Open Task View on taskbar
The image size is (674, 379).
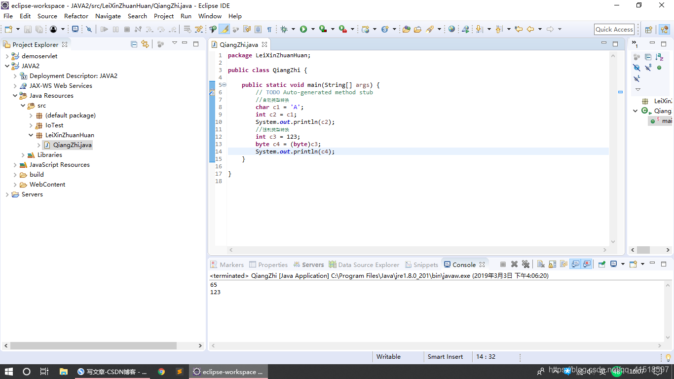pos(44,372)
